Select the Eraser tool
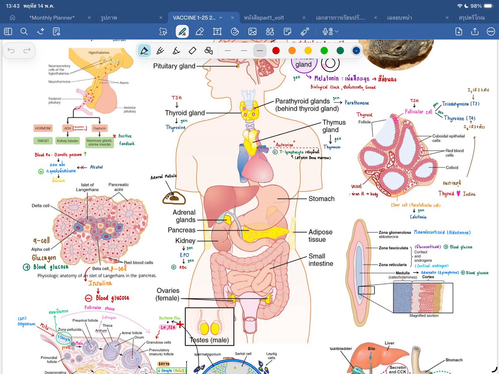Image resolution: width=499 pixels, height=374 pixels. click(199, 32)
